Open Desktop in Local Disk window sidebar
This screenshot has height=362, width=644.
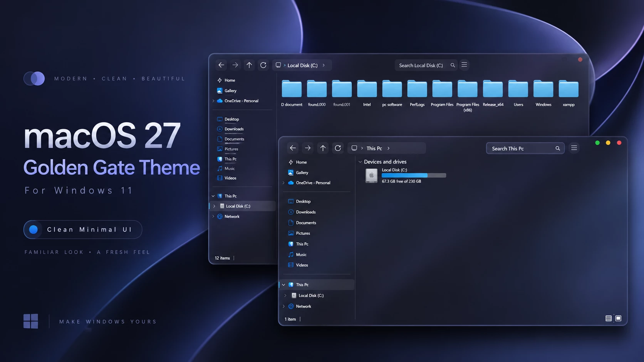(x=228, y=119)
